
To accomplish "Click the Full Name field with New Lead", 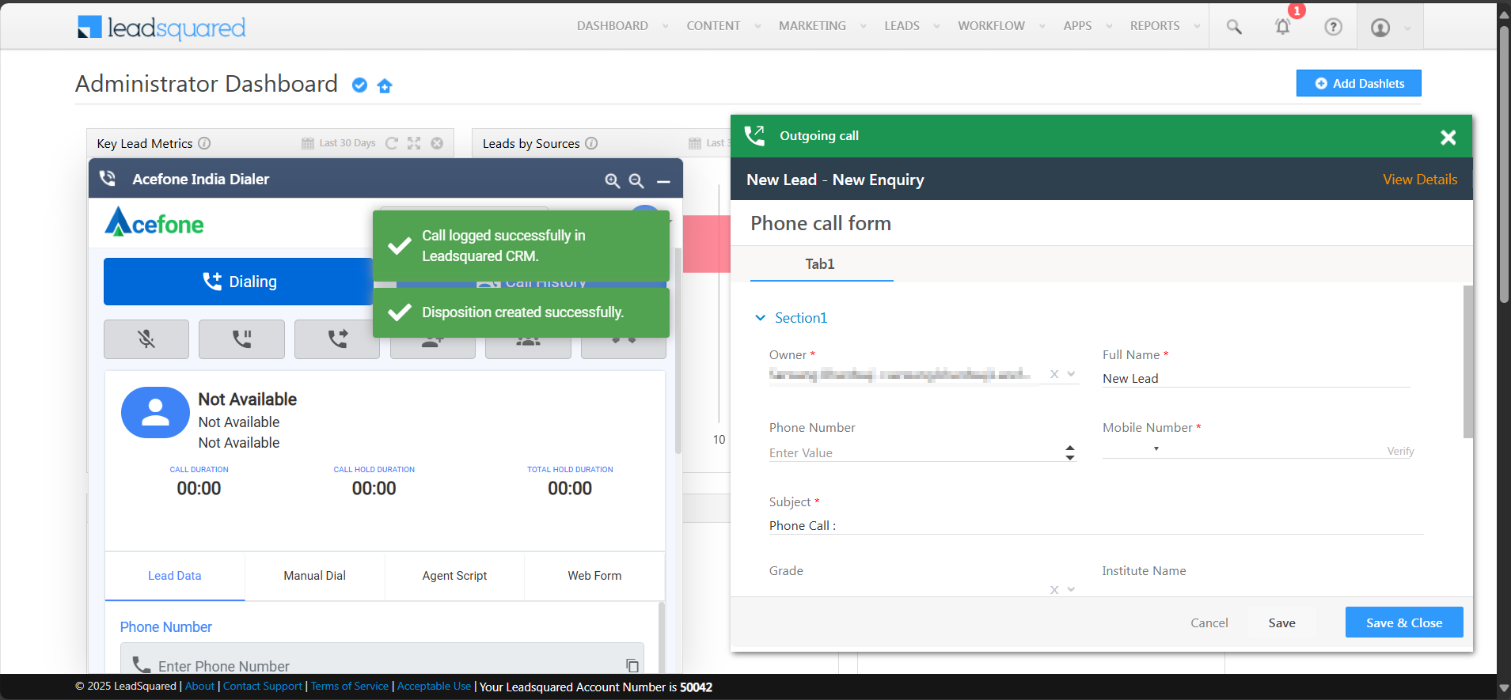I will tap(1255, 378).
